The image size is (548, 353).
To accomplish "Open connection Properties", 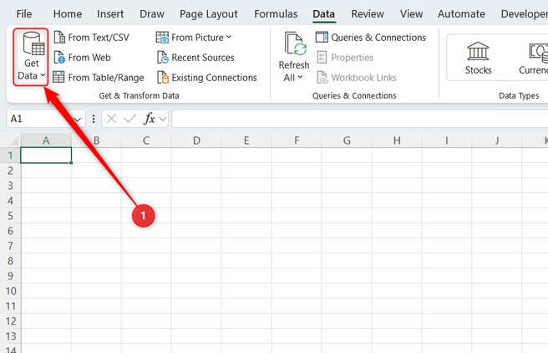I will coord(345,58).
